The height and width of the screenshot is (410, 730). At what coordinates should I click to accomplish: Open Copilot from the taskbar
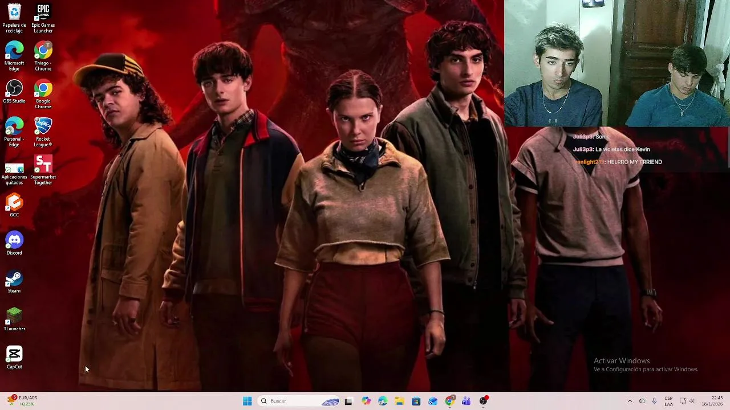pyautogui.click(x=366, y=401)
